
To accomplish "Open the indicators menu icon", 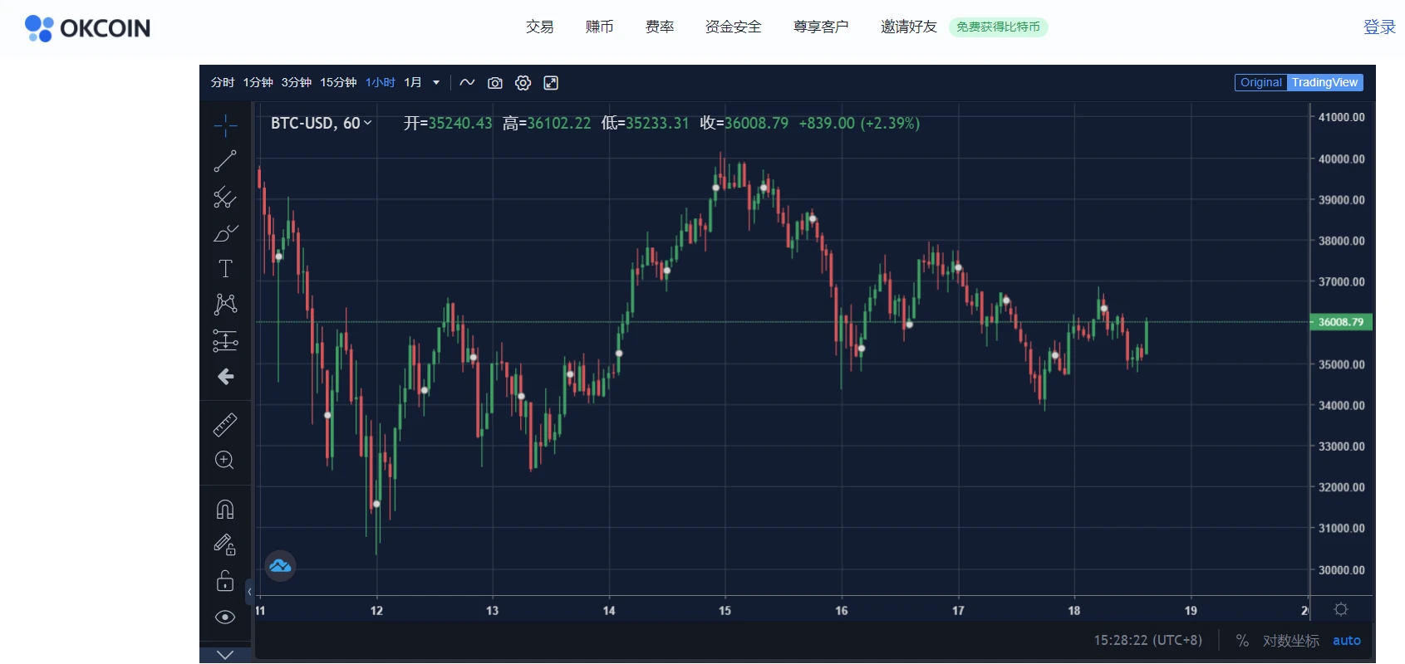I will (467, 82).
